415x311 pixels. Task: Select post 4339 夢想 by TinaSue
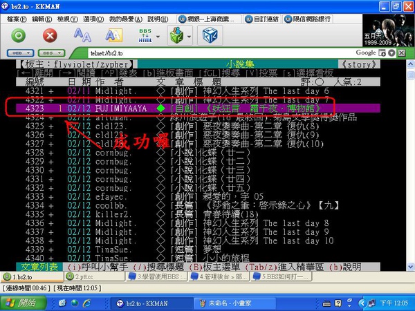198,249
